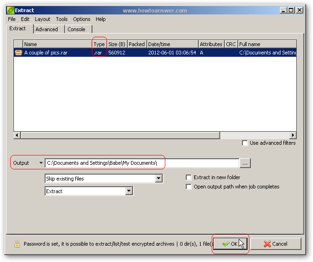The width and height of the screenshot is (313, 262).
Task: Sort the list by Type column
Action: point(99,44)
